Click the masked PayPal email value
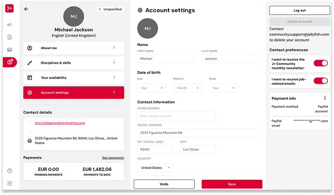This screenshot has width=334, height=195. click(310, 121)
